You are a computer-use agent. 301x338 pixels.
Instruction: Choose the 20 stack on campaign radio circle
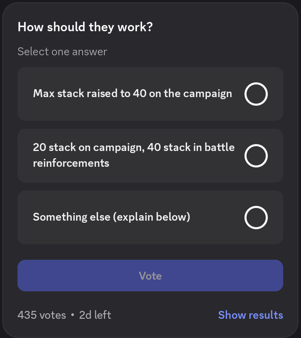pos(256,156)
